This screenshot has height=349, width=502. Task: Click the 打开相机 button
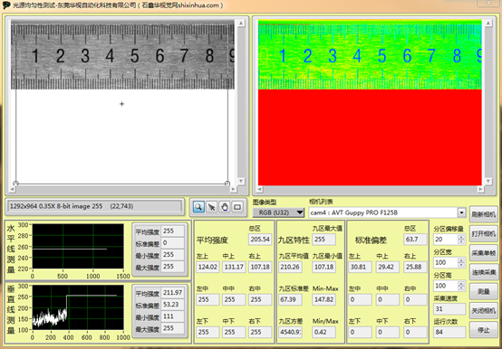pos(484,234)
